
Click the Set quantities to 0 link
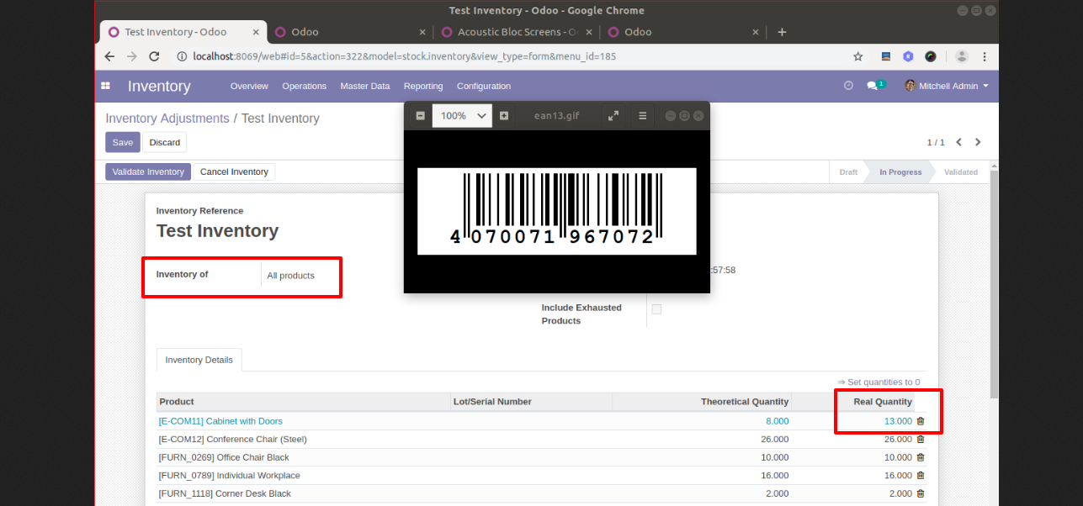pos(879,382)
